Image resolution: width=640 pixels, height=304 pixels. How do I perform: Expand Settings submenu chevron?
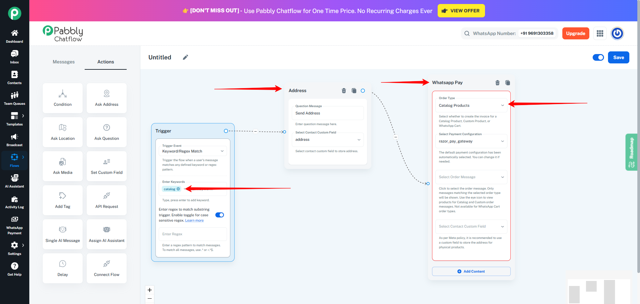pyautogui.click(x=23, y=245)
